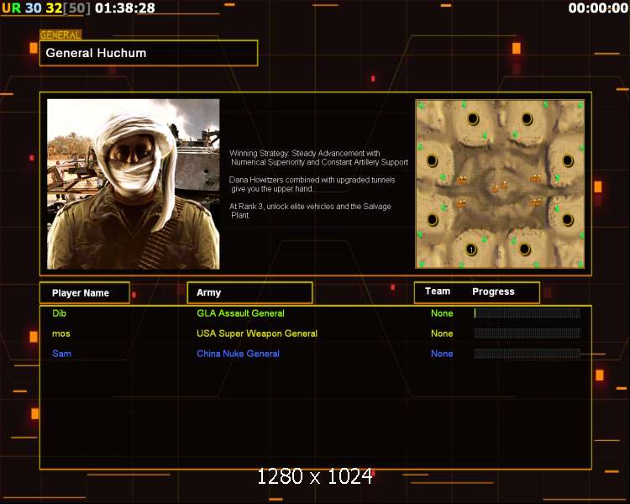This screenshot has height=504, width=630.
Task: Select General Huchum's portrait image
Action: point(133,184)
